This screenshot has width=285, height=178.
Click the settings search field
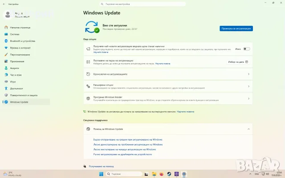pyautogui.click(x=142, y=4)
